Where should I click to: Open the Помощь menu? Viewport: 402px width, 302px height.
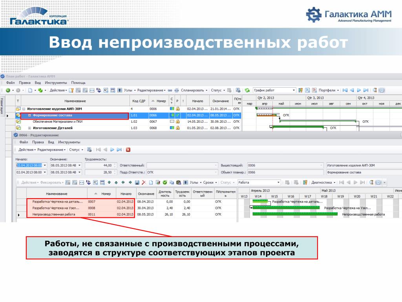78,83
